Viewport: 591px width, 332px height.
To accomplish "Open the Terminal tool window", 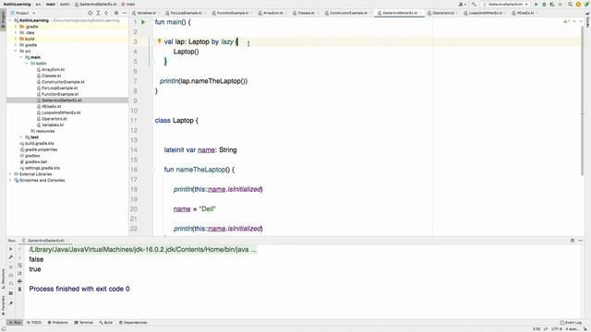I will (x=84, y=323).
